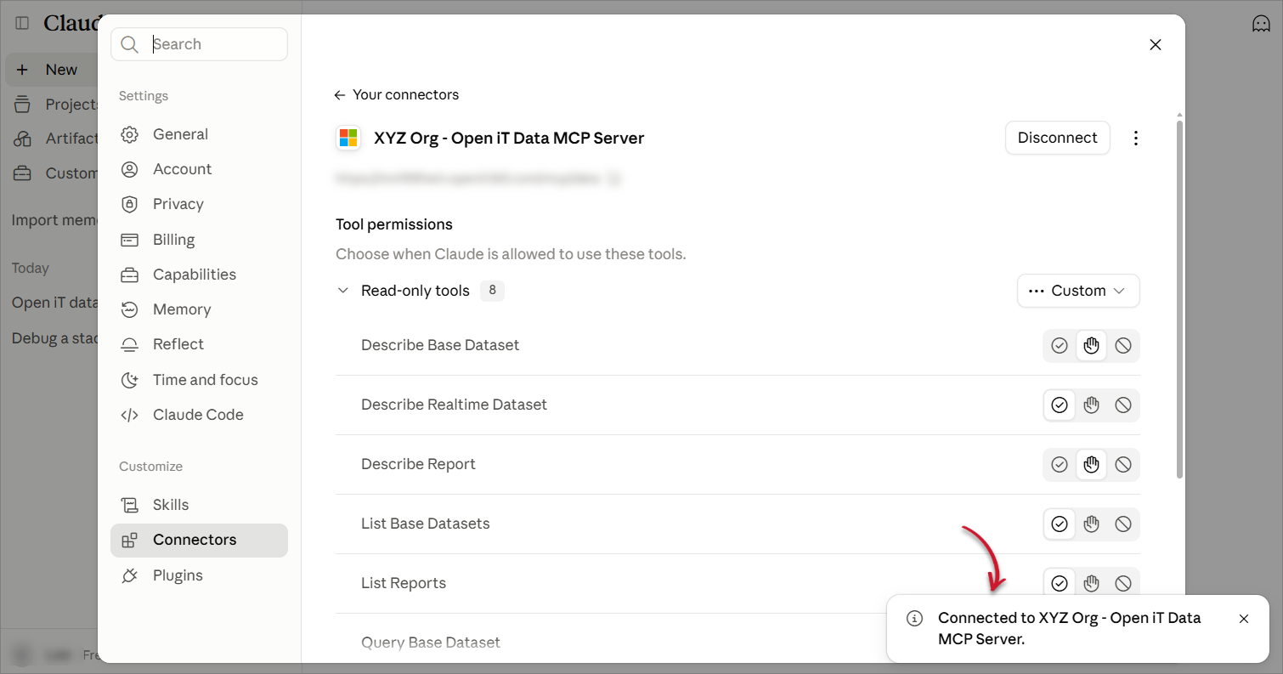Go to Time and focus settings
Viewport: 1283px width, 674px height.
pyautogui.click(x=199, y=380)
